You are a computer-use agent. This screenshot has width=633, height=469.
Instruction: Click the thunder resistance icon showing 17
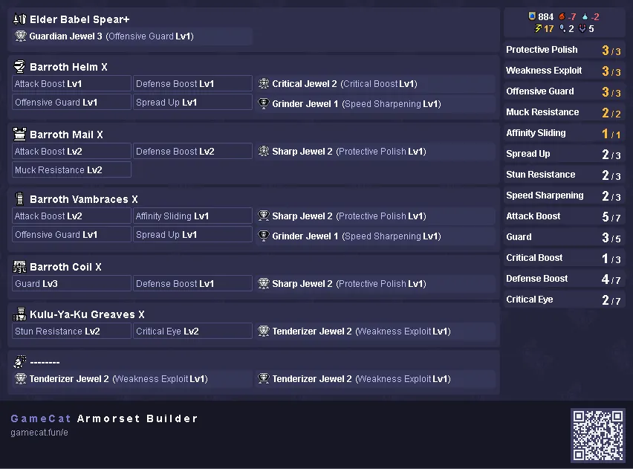coord(538,28)
